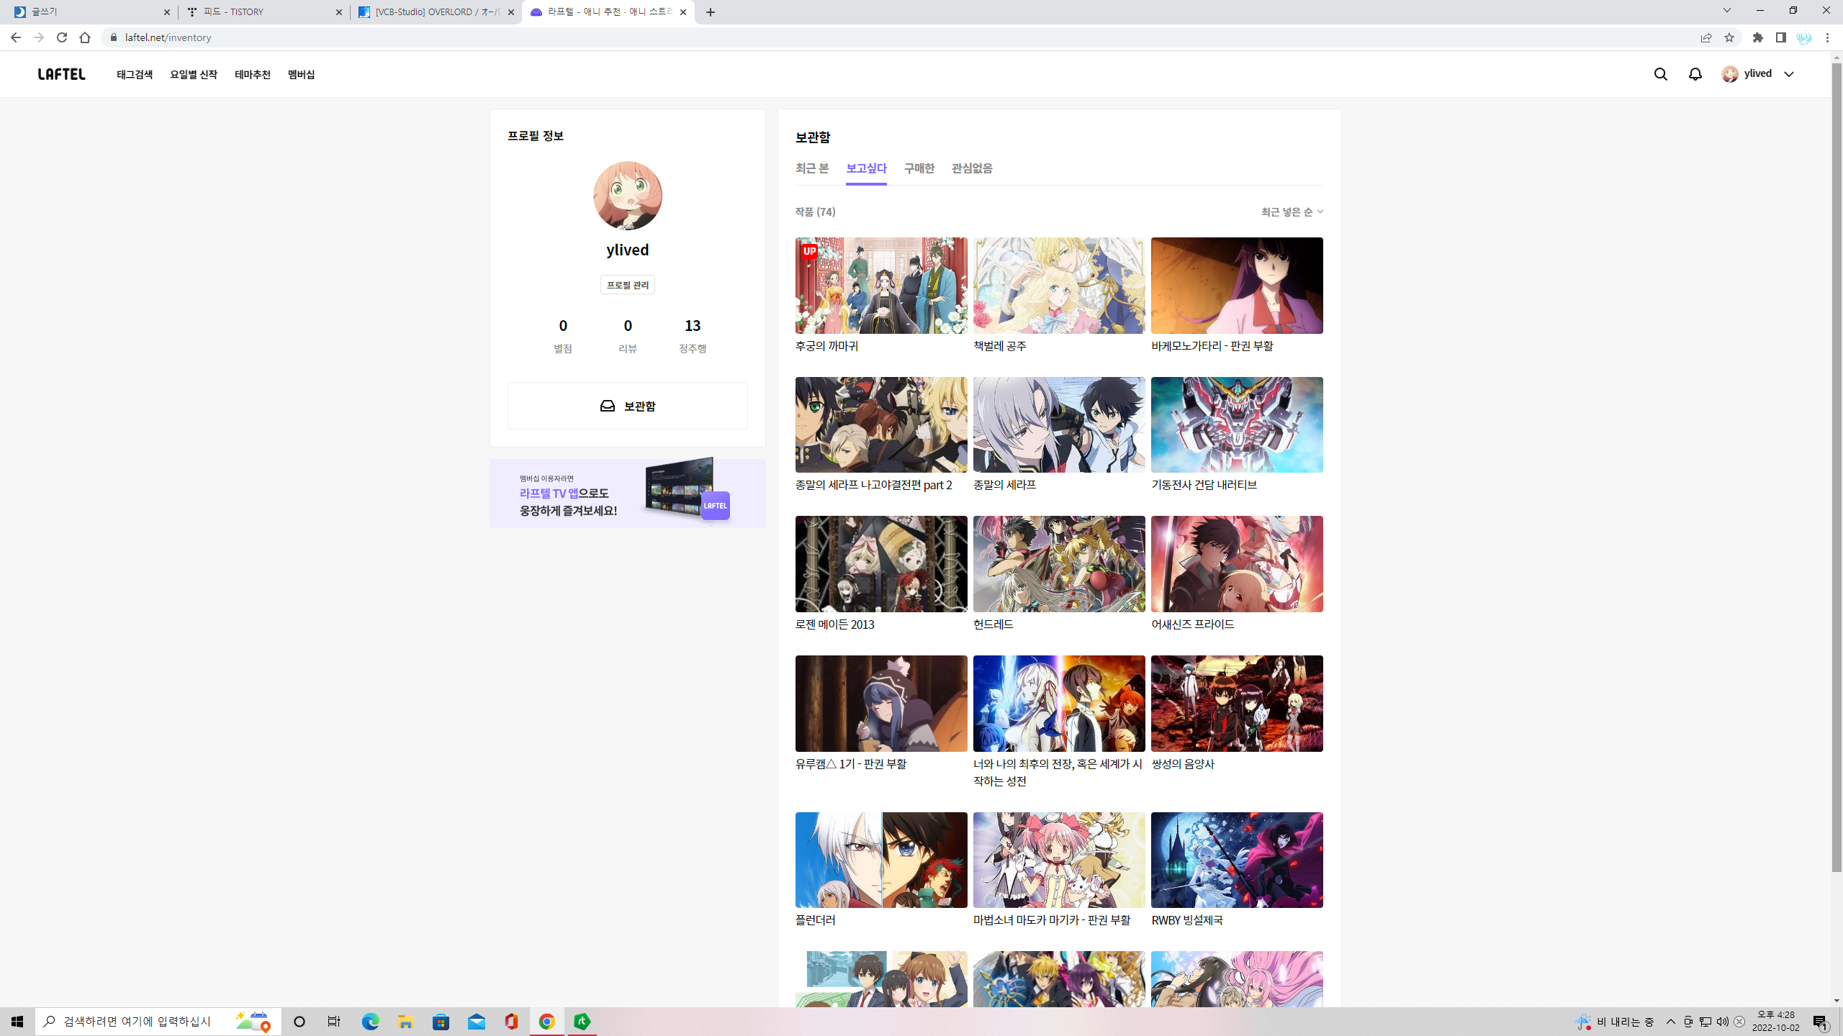
Task: Open the notifications bell icon
Action: (x=1695, y=74)
